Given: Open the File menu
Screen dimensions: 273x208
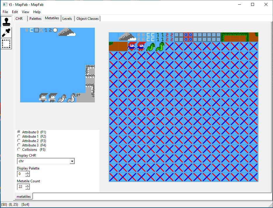Looking at the screenshot, I should click(x=5, y=12).
